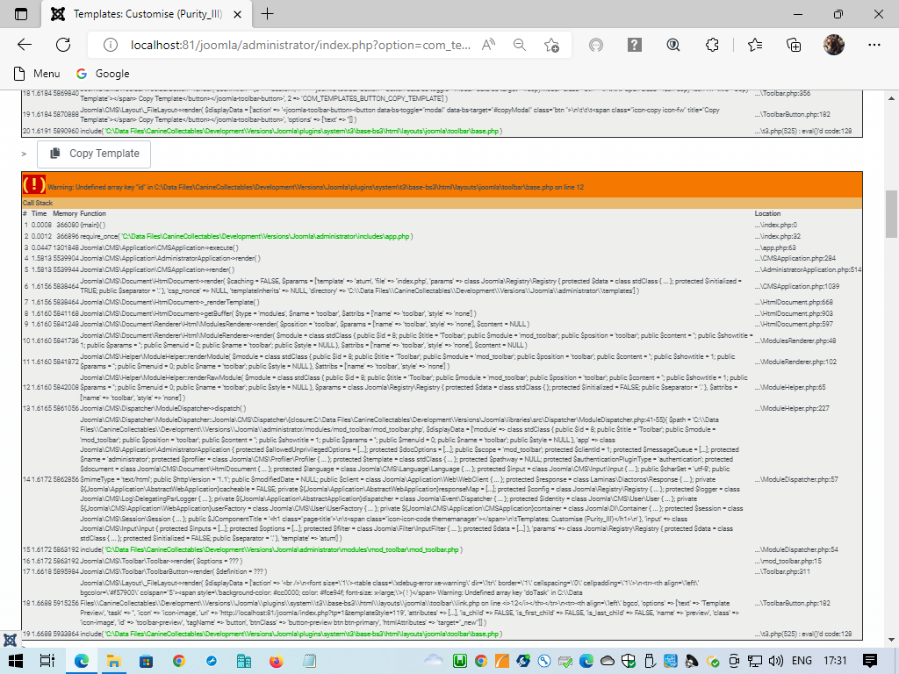Click 'Warning: Undefined array key "id"' message
The height and width of the screenshot is (674, 899).
click(x=315, y=187)
